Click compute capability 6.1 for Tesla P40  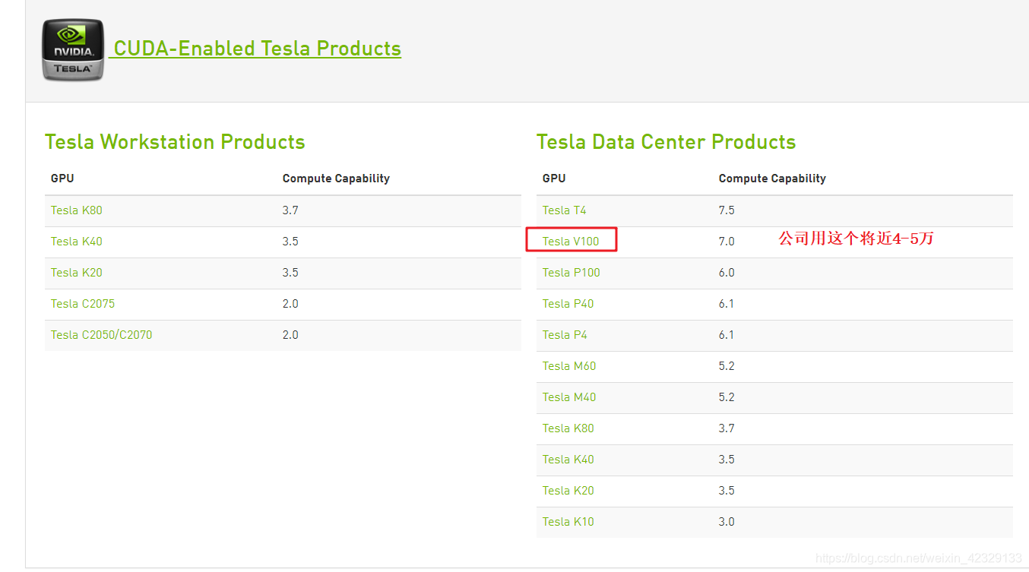point(727,304)
